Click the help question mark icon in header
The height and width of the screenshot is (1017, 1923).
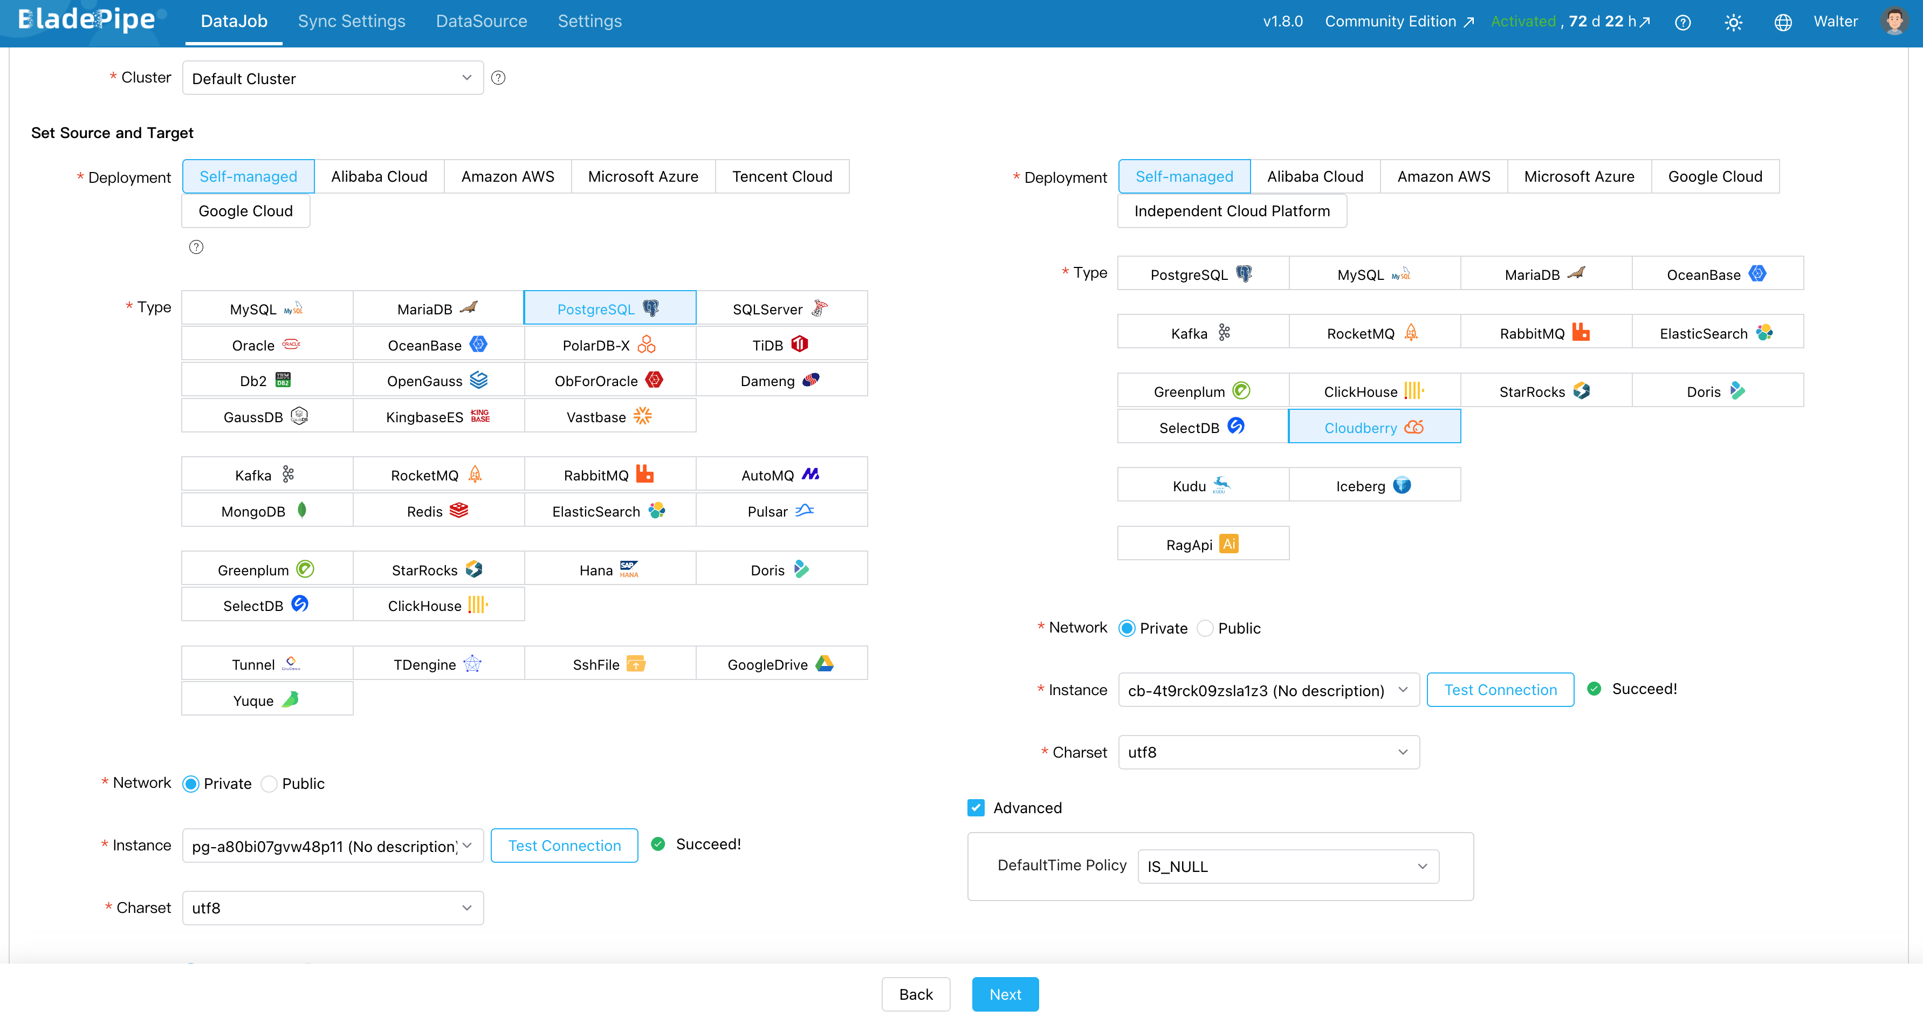[1682, 23]
